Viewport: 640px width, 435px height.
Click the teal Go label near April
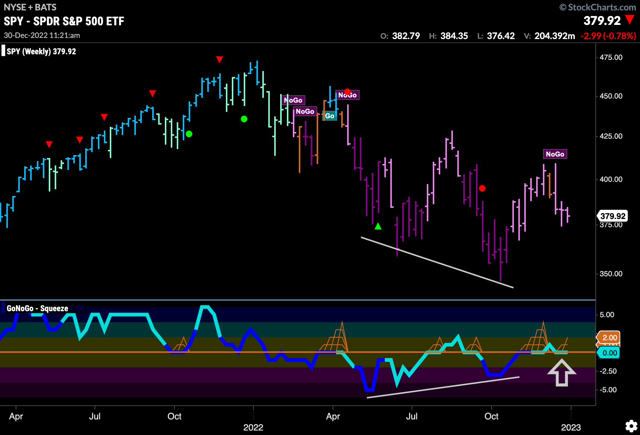click(x=330, y=116)
